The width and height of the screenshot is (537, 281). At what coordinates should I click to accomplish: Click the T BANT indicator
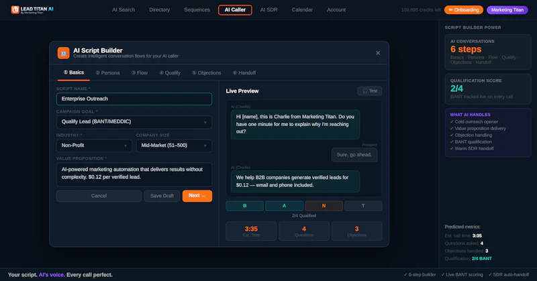point(363,206)
